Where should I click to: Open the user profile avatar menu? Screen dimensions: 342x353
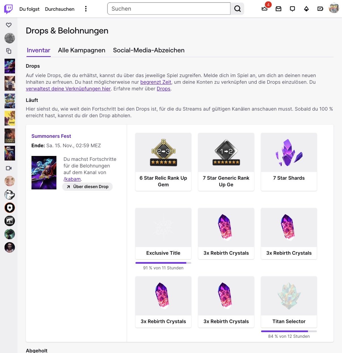pos(334,8)
